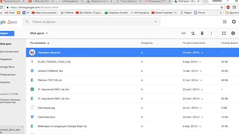Select the file Anketa ГЛАВНАЯ .doc
The height and width of the screenshot is (134, 239).
tap(50, 71)
